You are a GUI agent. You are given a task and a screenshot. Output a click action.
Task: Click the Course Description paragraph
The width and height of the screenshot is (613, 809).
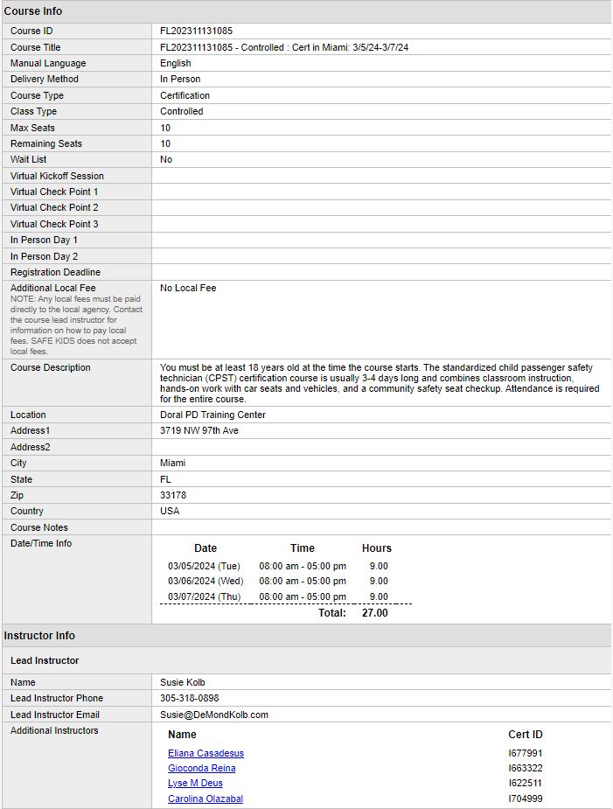(380, 383)
